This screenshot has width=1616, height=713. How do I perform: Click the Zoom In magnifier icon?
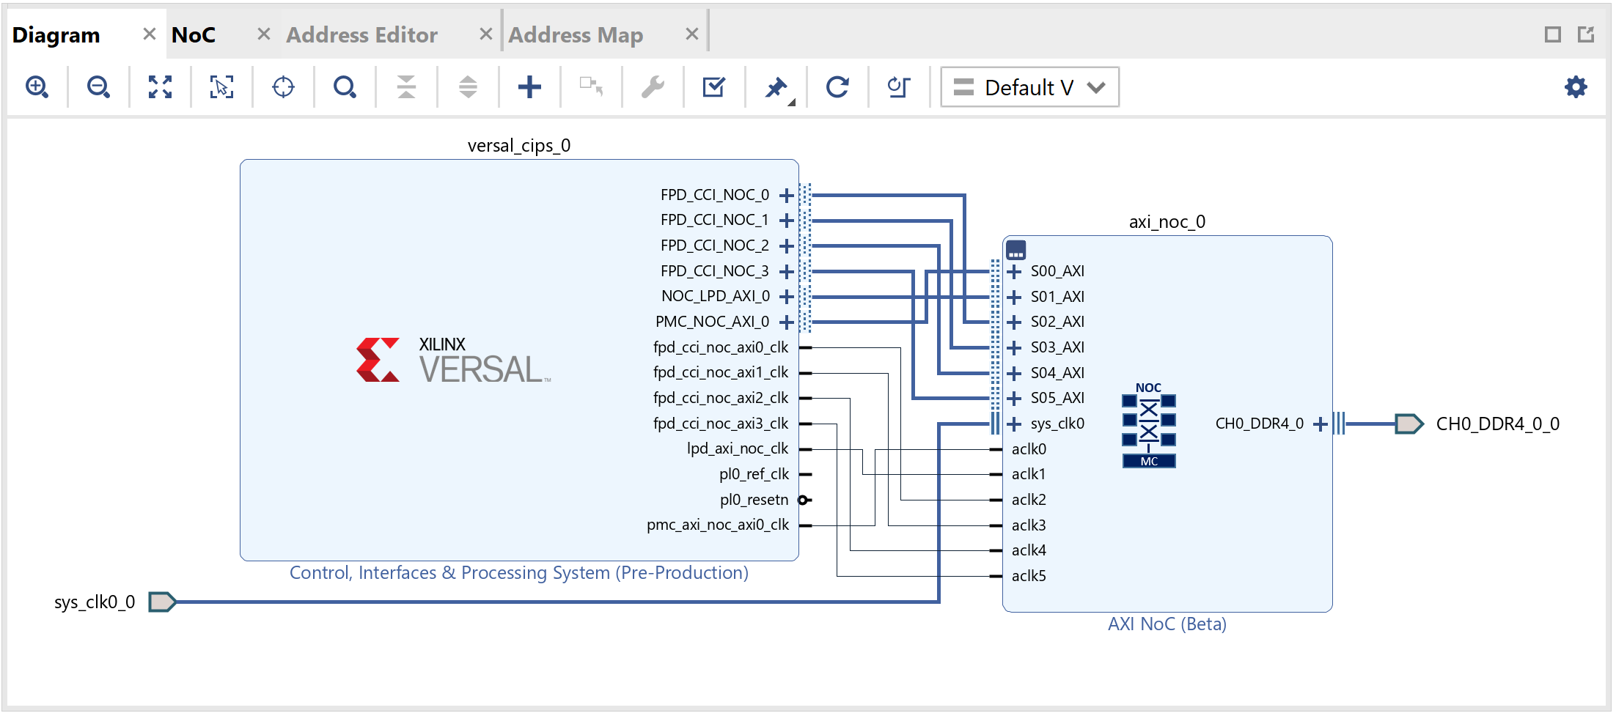[37, 87]
